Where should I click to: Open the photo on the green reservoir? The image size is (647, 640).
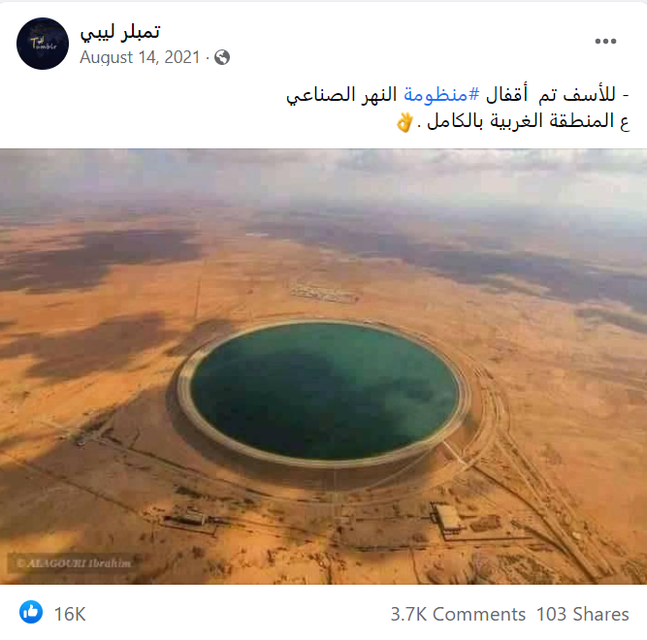coord(324,392)
